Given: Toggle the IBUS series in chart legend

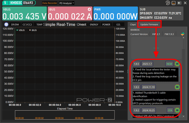Looking at the screenshot, I should (x=33, y=30).
